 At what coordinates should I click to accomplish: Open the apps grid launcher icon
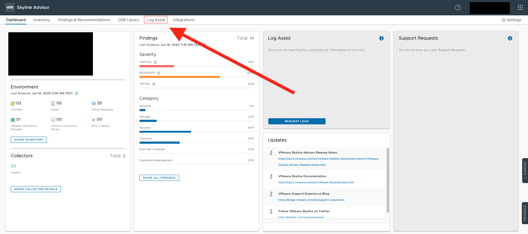(x=520, y=7)
